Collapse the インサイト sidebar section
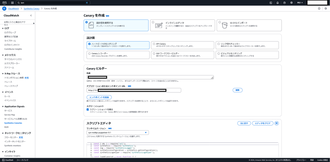 [3, 152]
